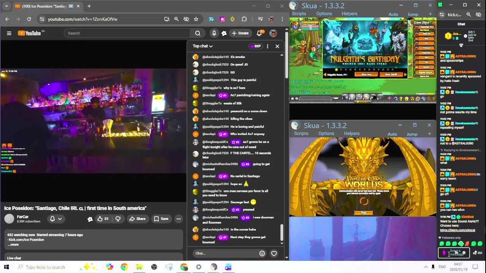The width and height of the screenshot is (486, 273).
Task: Expand the gift leaderboard arrow in Kick chat
Action: pyautogui.click(x=461, y=45)
